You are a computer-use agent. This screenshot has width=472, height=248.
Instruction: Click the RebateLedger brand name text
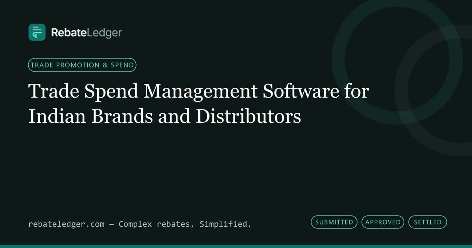point(87,33)
